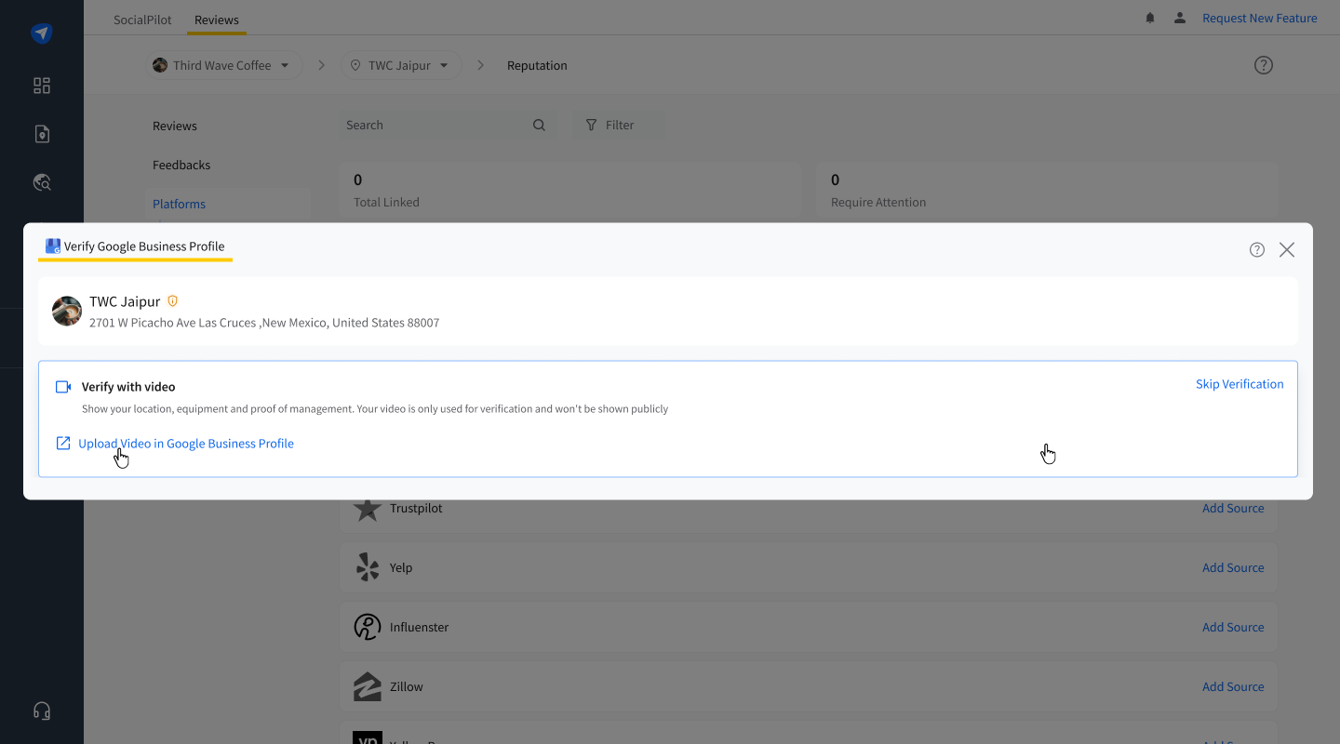Open the TWC Jaipur location dropdown
This screenshot has width=1340, height=744.
[401, 65]
